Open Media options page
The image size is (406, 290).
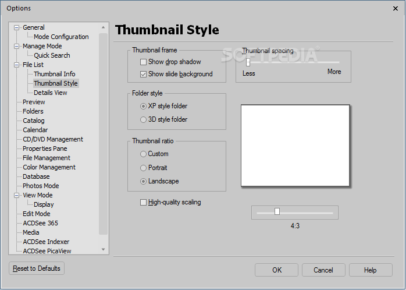(x=31, y=233)
